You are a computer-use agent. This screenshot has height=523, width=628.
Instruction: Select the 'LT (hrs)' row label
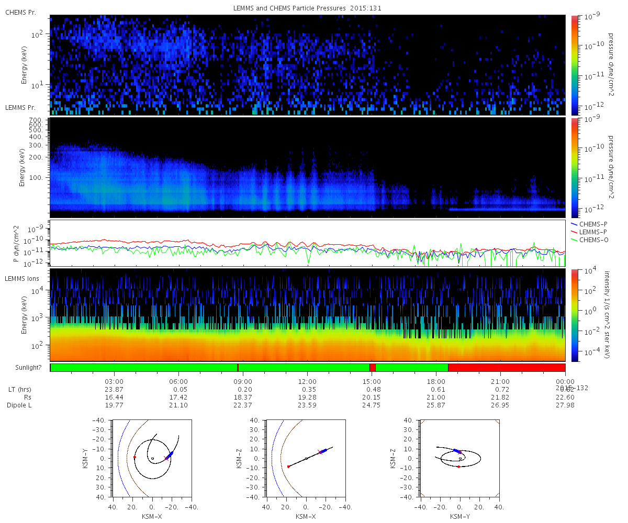pos(19,390)
